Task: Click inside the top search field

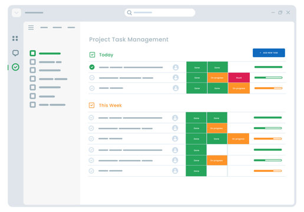Action: 160,12
